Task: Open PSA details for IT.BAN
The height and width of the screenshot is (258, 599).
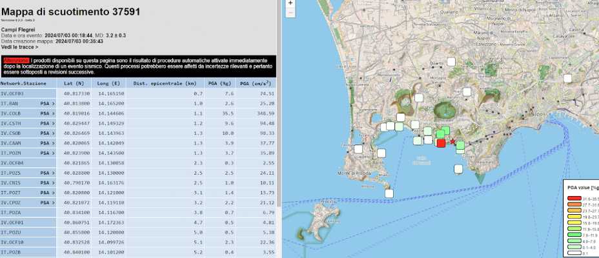Action: click(47, 103)
